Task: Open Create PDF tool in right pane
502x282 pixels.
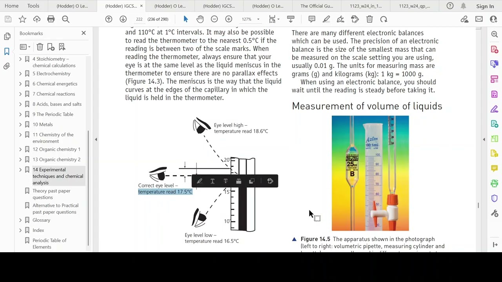Action: tap(494, 50)
